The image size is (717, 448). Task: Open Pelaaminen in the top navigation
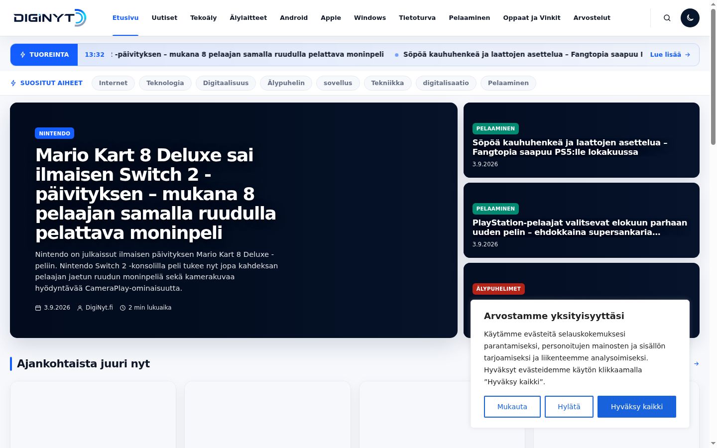tap(470, 18)
